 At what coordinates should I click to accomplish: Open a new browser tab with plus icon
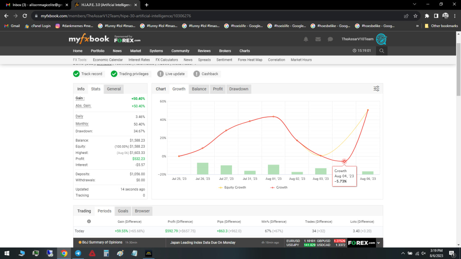(147, 5)
